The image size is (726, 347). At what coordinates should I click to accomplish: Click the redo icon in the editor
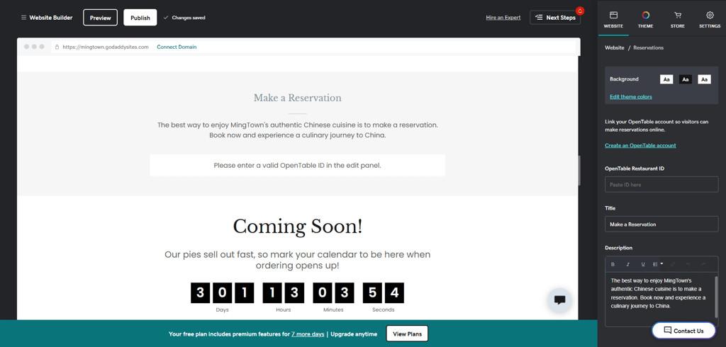click(x=703, y=264)
